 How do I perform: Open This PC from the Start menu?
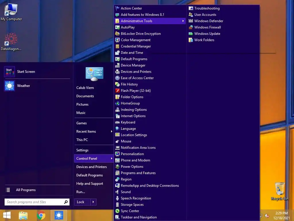[82, 140]
